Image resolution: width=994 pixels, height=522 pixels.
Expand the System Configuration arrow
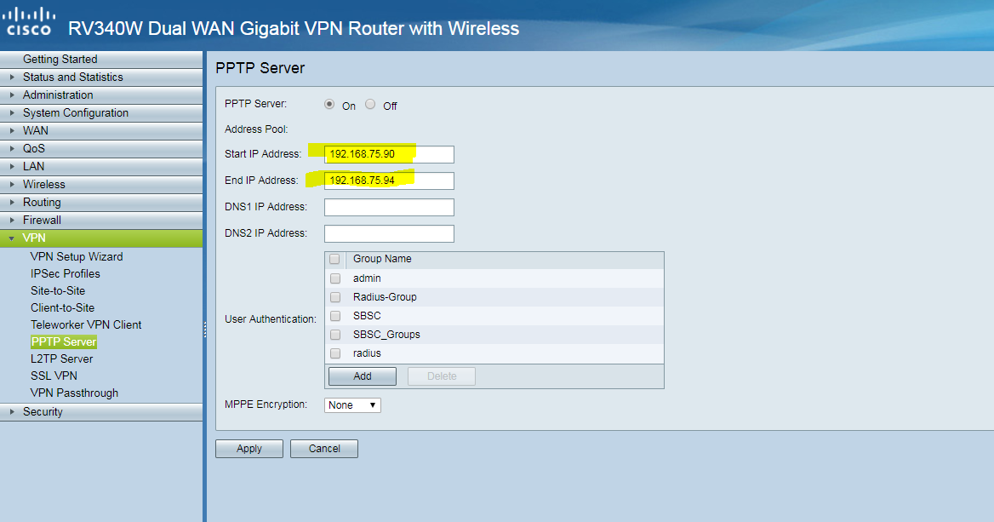point(11,113)
